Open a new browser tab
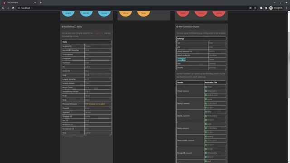The image size is (290, 163). 41,3
